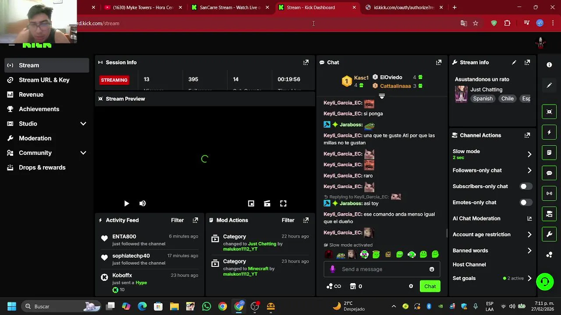Expand Slow mode options
This screenshot has width=561, height=315.
pyautogui.click(x=529, y=154)
